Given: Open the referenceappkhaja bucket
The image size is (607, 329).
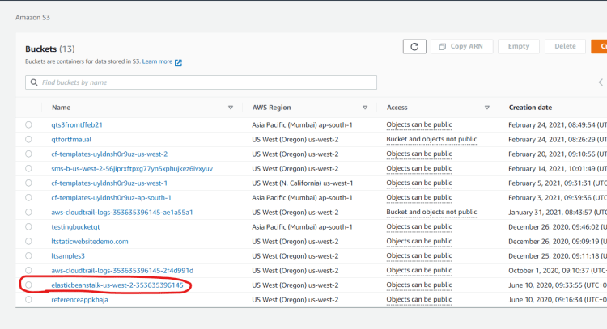Looking at the screenshot, I should click(79, 300).
